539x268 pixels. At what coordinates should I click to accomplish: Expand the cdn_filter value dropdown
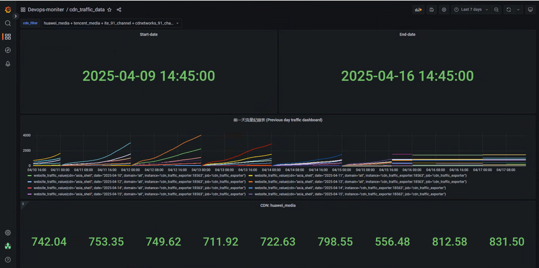[x=111, y=23]
